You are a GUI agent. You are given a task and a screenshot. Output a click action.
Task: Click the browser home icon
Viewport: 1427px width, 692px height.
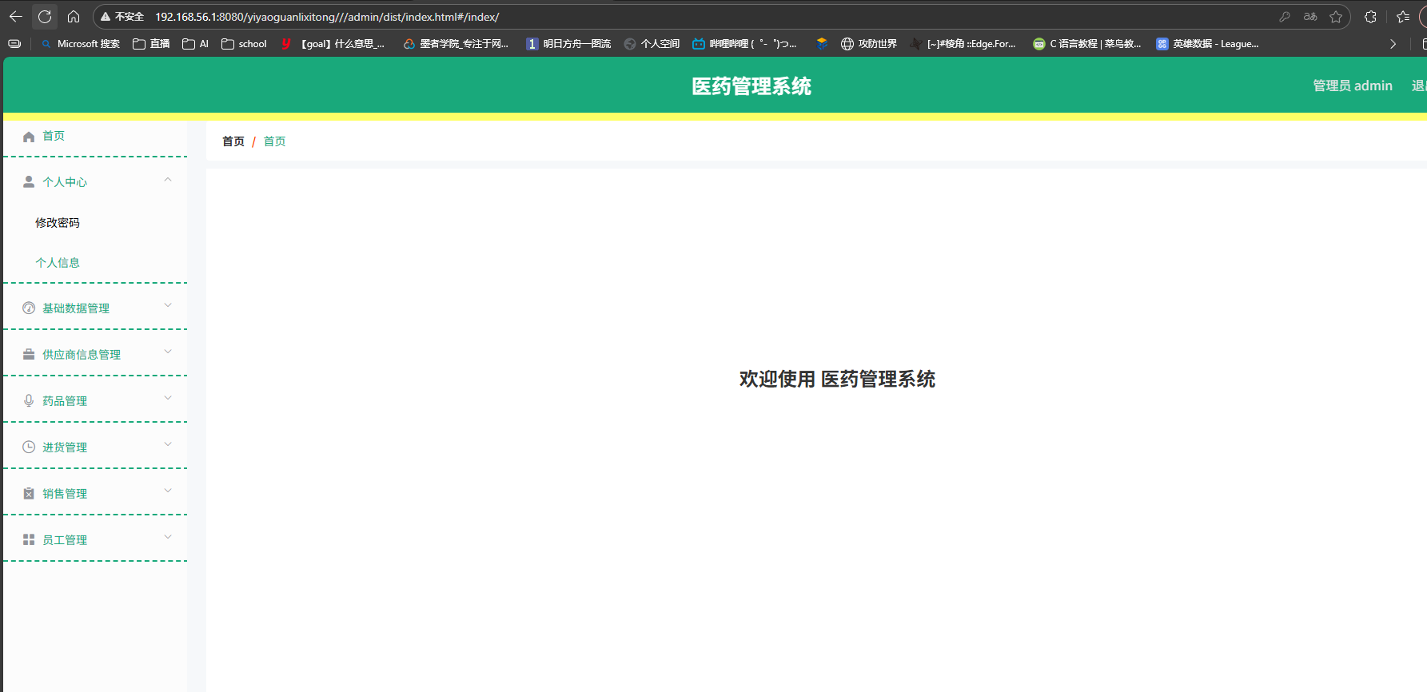tap(74, 17)
